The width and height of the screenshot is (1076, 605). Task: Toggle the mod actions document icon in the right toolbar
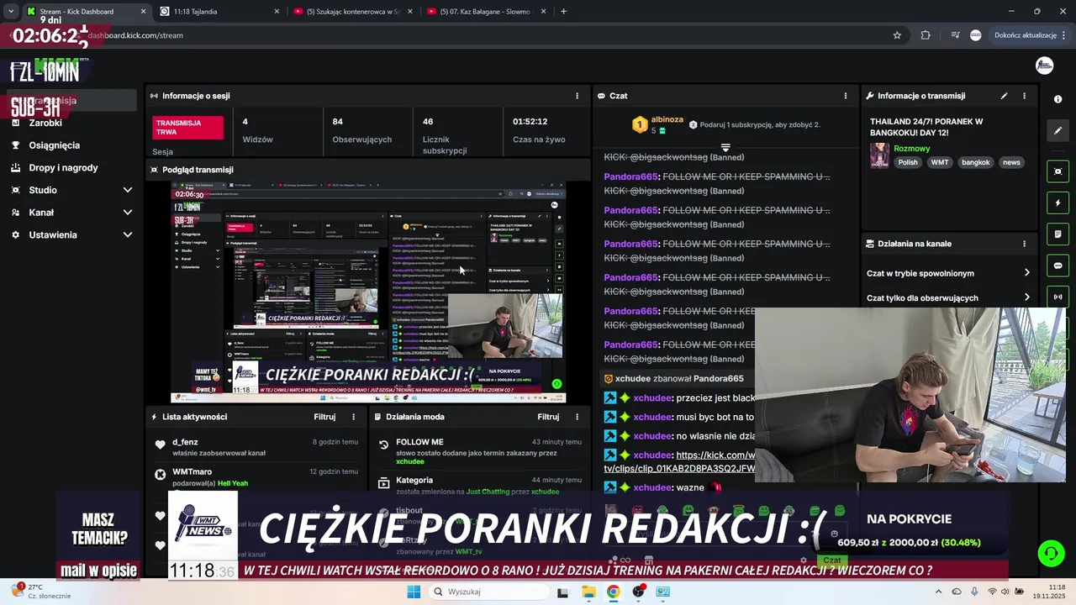[1058, 234]
